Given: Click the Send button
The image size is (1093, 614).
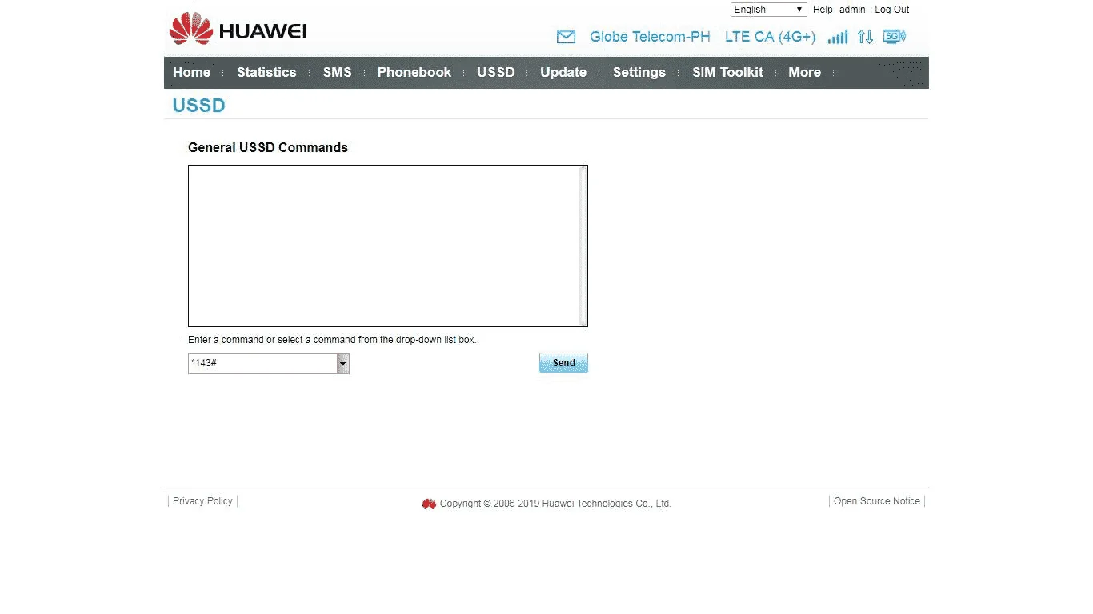Looking at the screenshot, I should [563, 363].
